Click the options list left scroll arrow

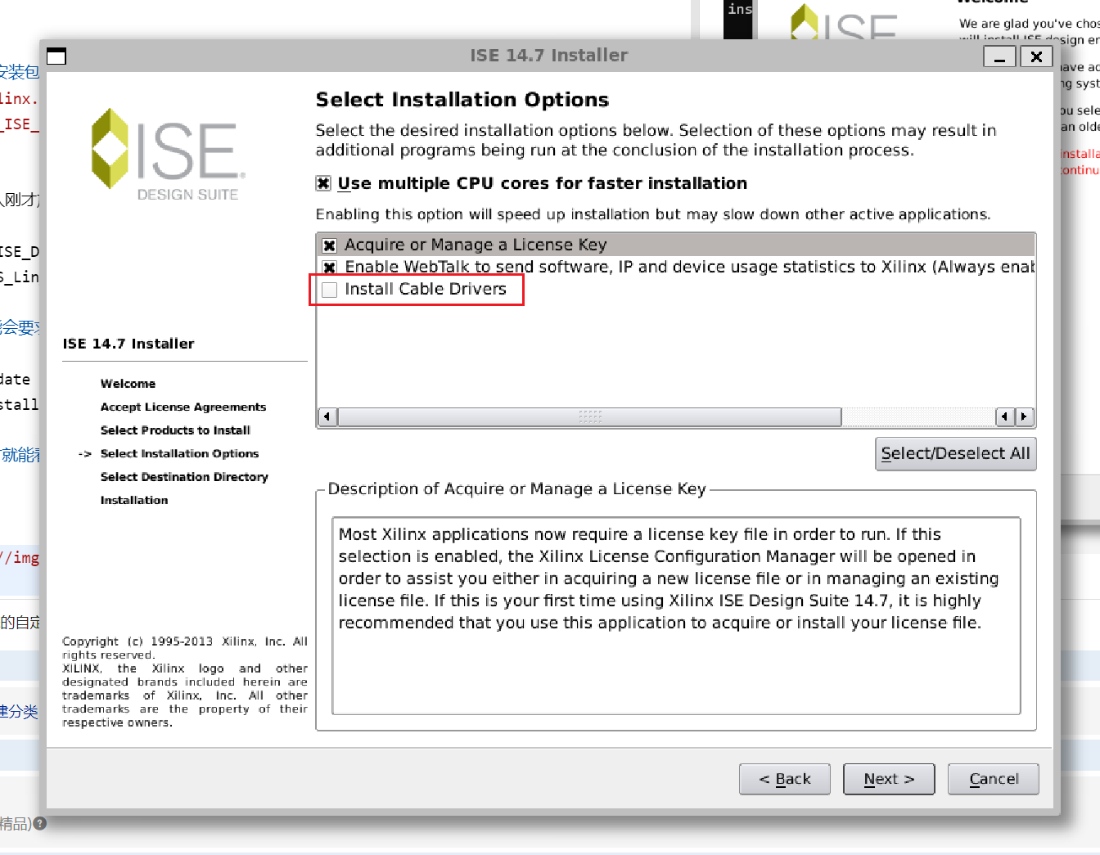coord(327,416)
